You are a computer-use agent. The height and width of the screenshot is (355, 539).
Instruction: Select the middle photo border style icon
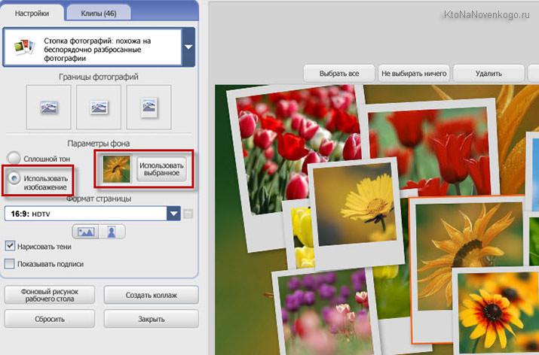pyautogui.click(x=99, y=107)
